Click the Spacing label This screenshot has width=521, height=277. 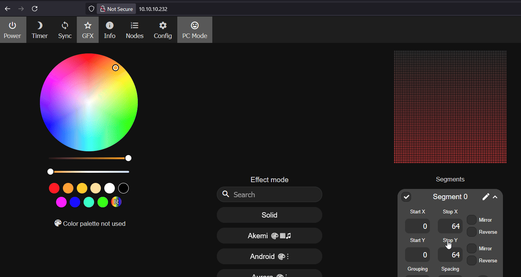[x=450, y=269]
